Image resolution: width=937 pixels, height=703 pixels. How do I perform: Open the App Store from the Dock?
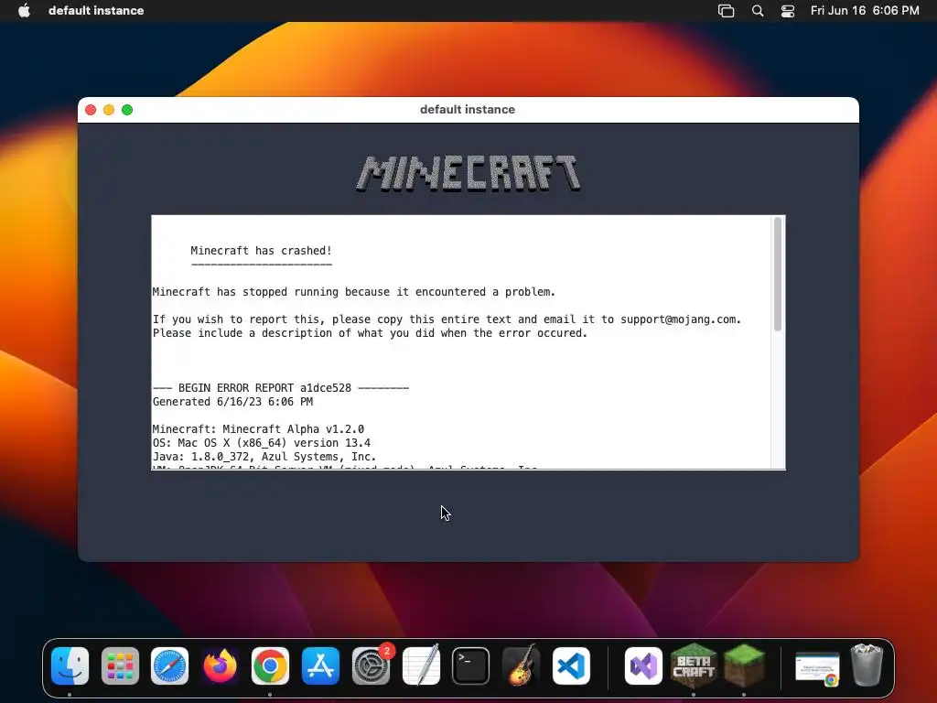click(x=320, y=666)
